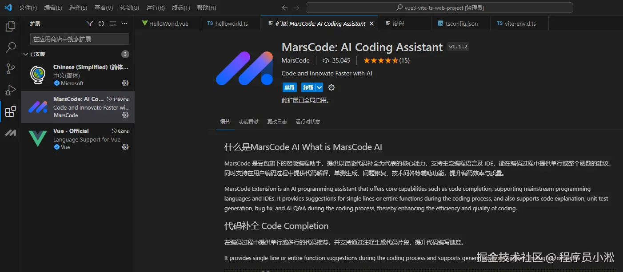
Task: Click version label v1.1.2
Action: (x=458, y=47)
